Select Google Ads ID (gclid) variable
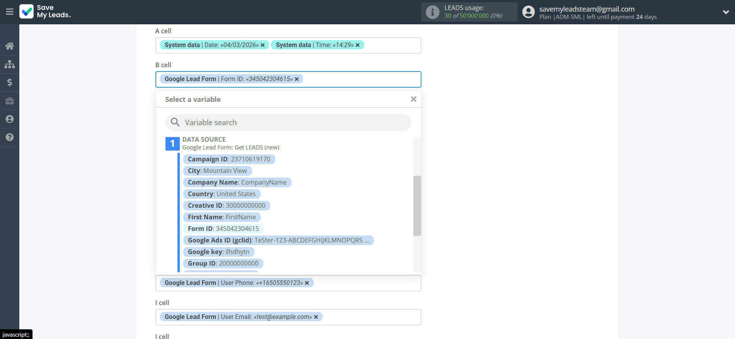735x339 pixels. [x=278, y=240]
